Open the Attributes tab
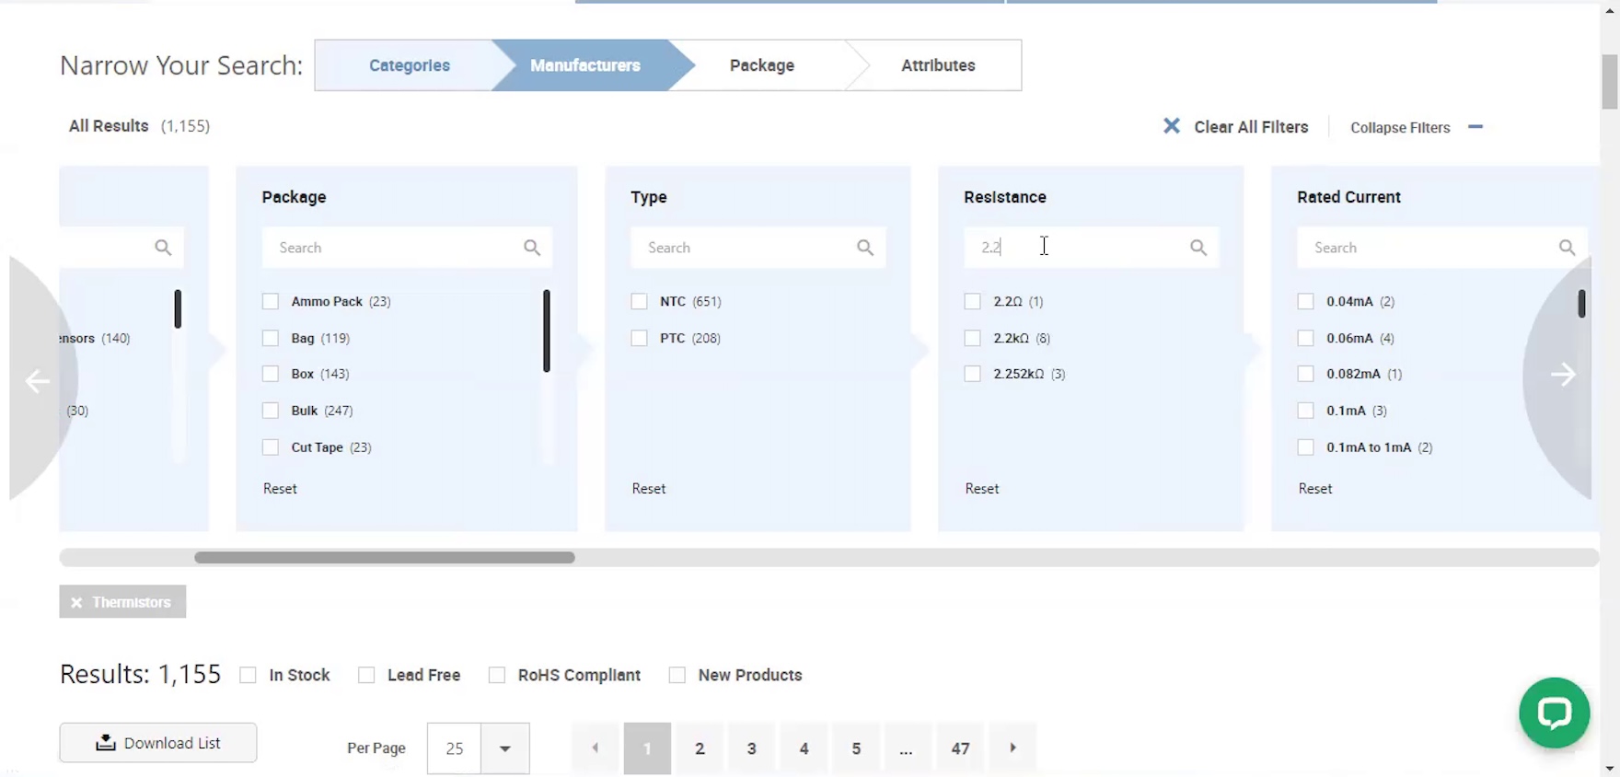This screenshot has width=1620, height=777. click(x=937, y=65)
